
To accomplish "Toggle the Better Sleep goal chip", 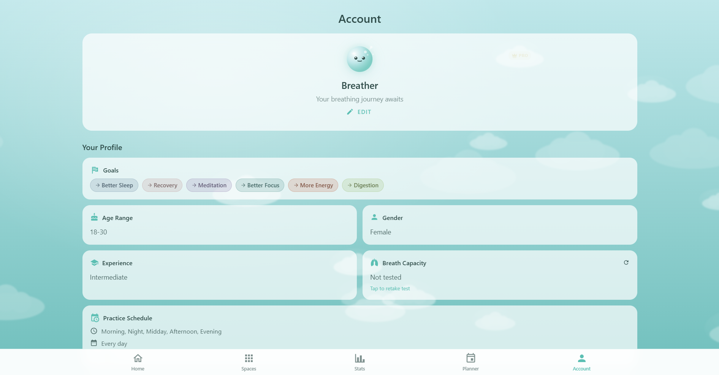I will click(114, 185).
